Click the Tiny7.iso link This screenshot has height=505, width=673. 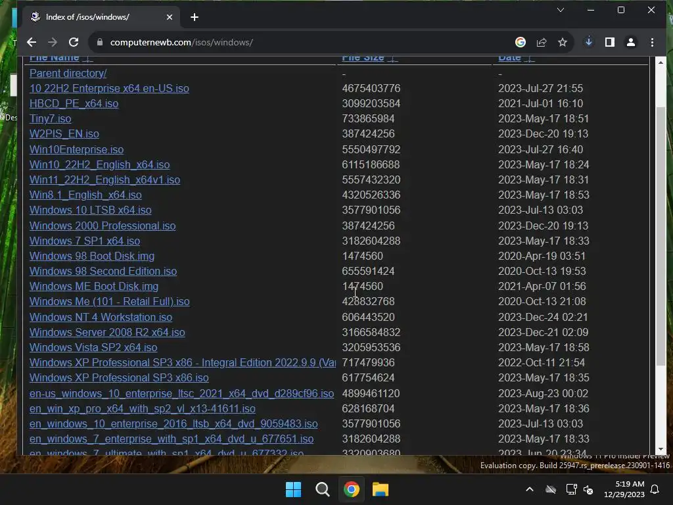coord(50,118)
